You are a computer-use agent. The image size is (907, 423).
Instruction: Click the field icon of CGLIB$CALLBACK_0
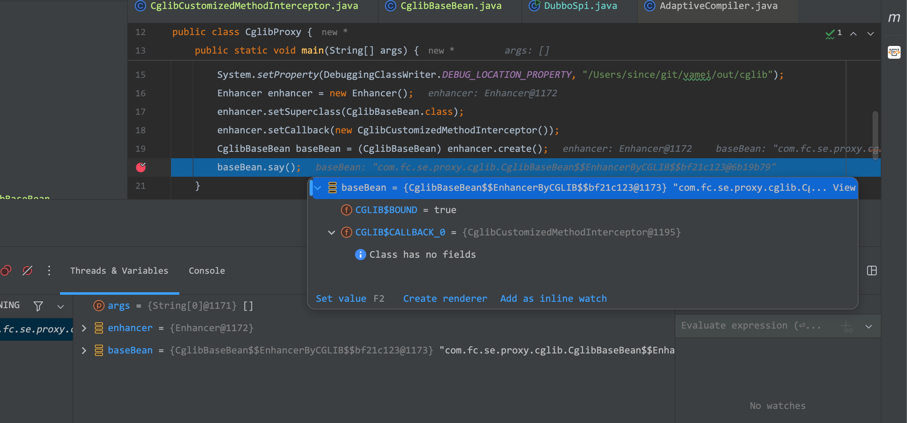[347, 232]
